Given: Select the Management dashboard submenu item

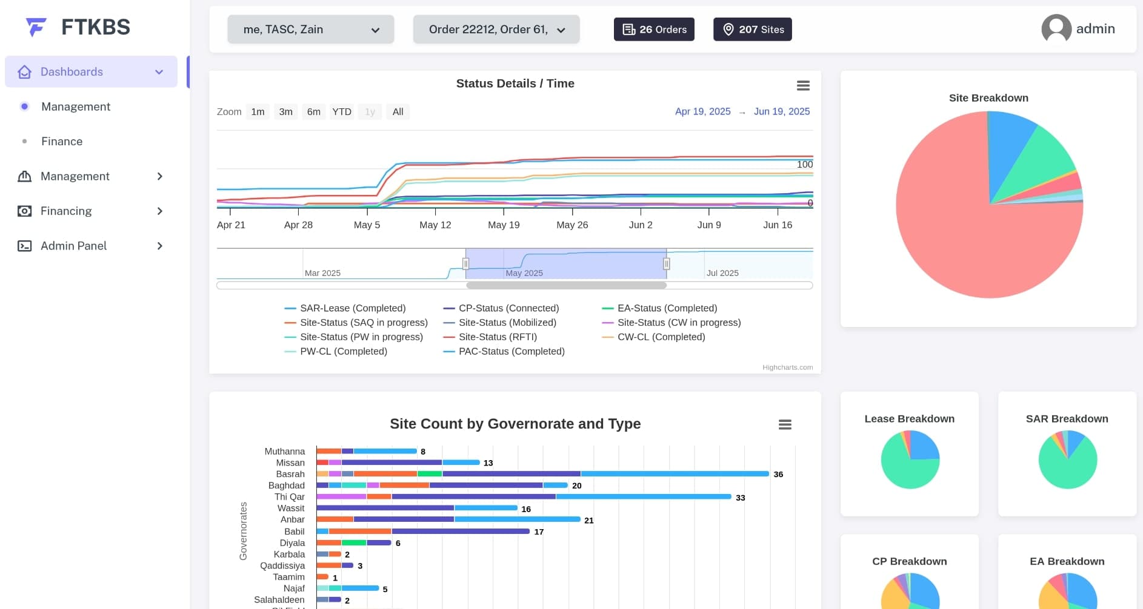Looking at the screenshot, I should (x=76, y=107).
